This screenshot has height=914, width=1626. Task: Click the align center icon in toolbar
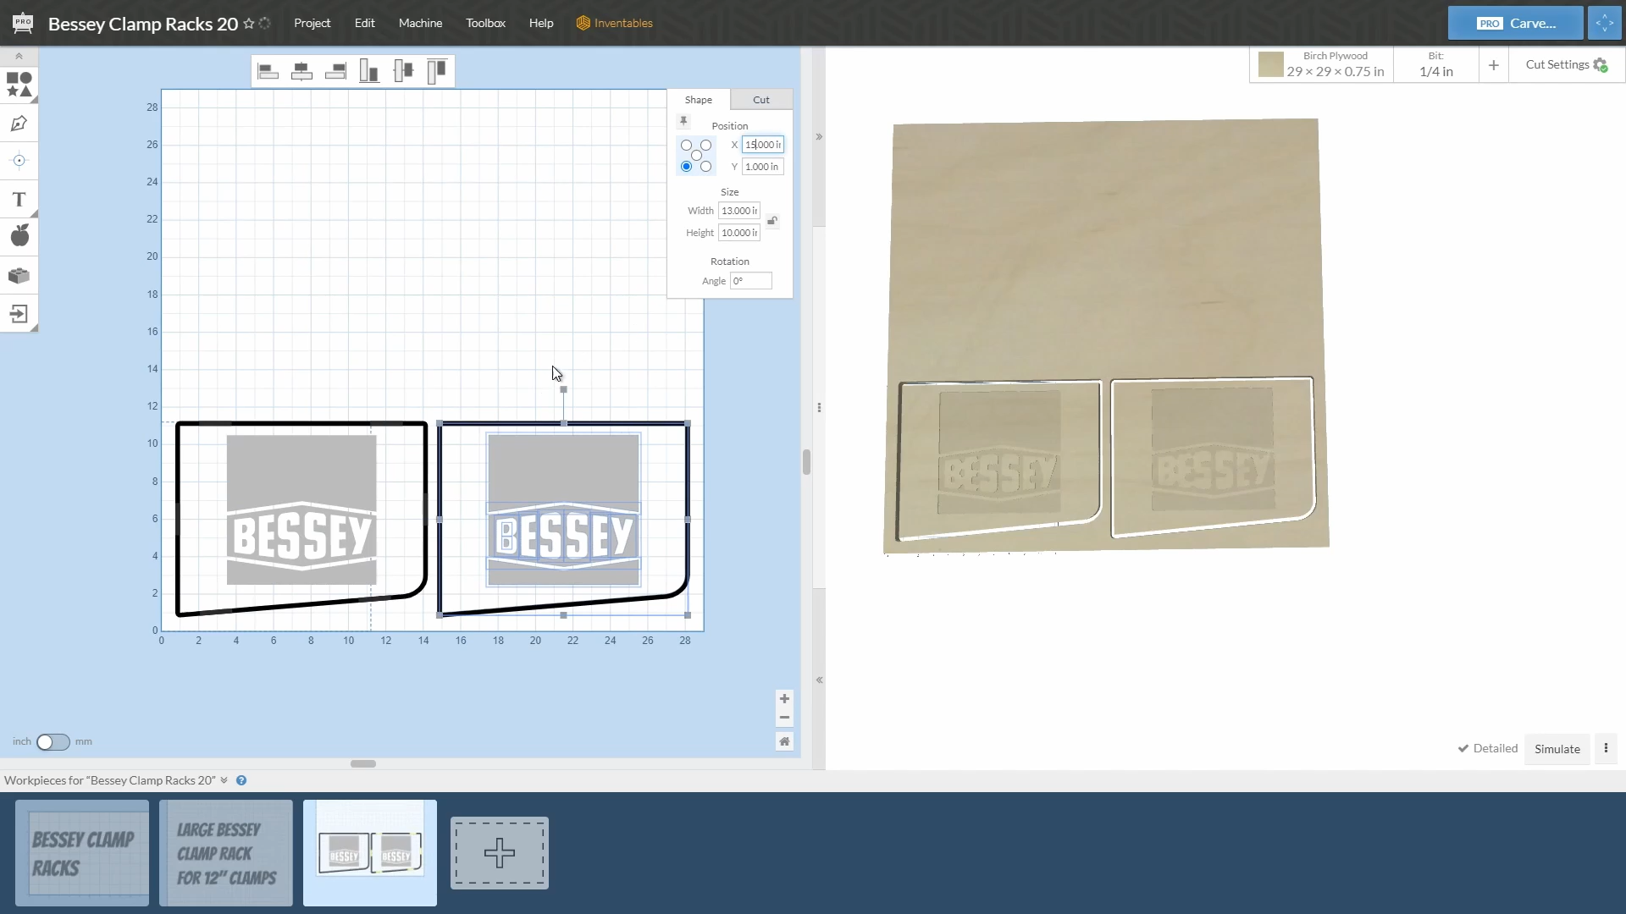(301, 69)
